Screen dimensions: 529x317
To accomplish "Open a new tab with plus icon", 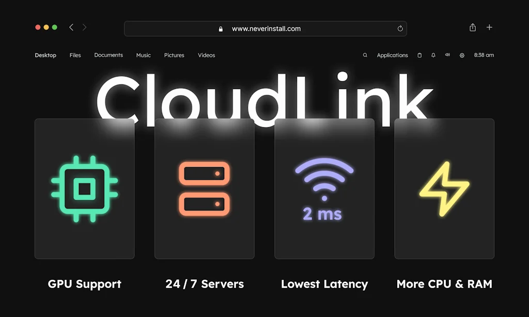I will 489,27.
